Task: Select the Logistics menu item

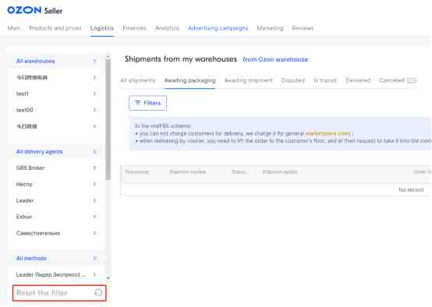Action: point(102,28)
